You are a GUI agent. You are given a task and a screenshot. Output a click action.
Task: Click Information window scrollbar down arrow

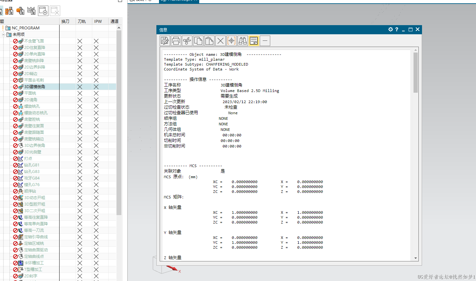(416, 258)
